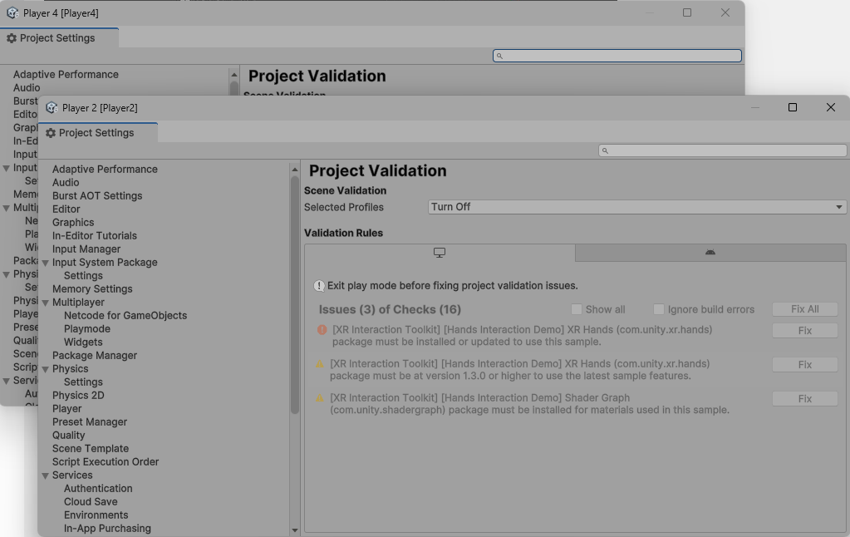Open the Project Settings tab in the Player 4 window
This screenshot has height=537, width=850.
(x=58, y=37)
